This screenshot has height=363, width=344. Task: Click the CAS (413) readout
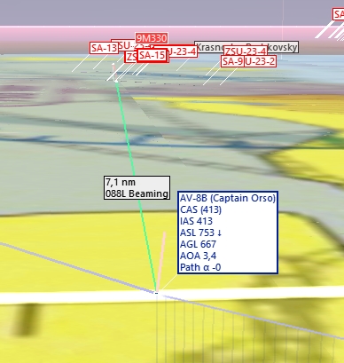coord(200,209)
